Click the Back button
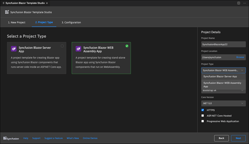 click(221, 138)
